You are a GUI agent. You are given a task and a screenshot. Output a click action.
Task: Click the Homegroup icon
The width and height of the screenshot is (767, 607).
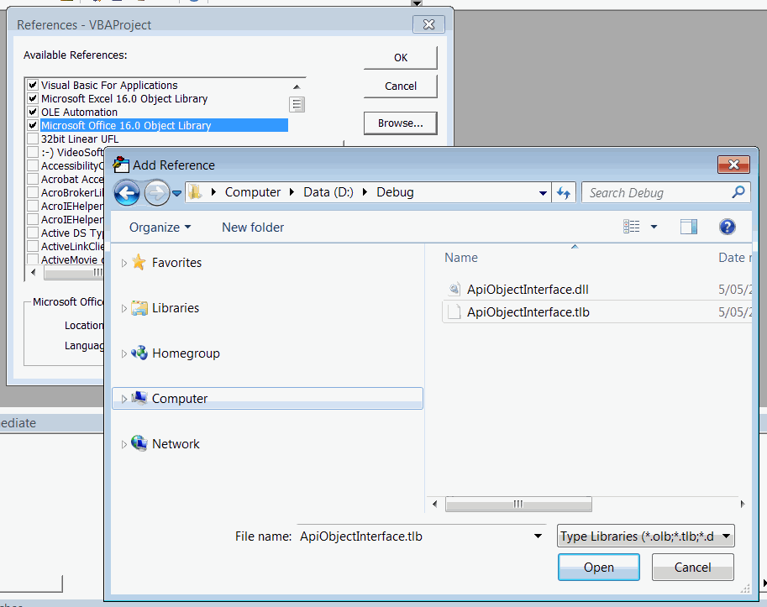click(139, 353)
